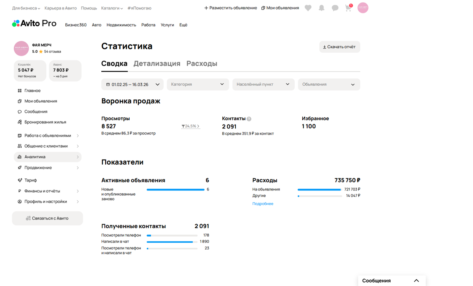Image resolution: width=473 pixels, height=286 pixels.
Task: Open the Подробнее link under Расходы
Action: 263,203
